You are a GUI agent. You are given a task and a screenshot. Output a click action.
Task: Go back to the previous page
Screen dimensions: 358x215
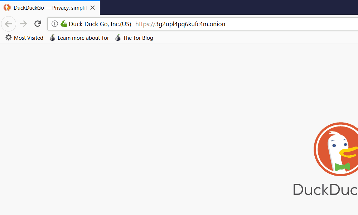tap(9, 24)
